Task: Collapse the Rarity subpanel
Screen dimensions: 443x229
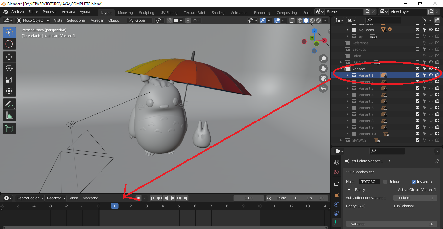Action: coord(349,190)
